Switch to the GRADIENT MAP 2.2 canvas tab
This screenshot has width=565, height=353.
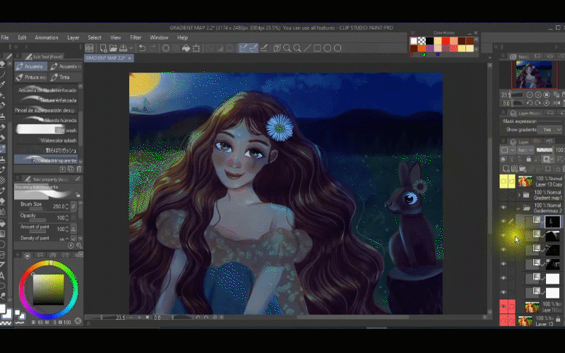[105, 58]
